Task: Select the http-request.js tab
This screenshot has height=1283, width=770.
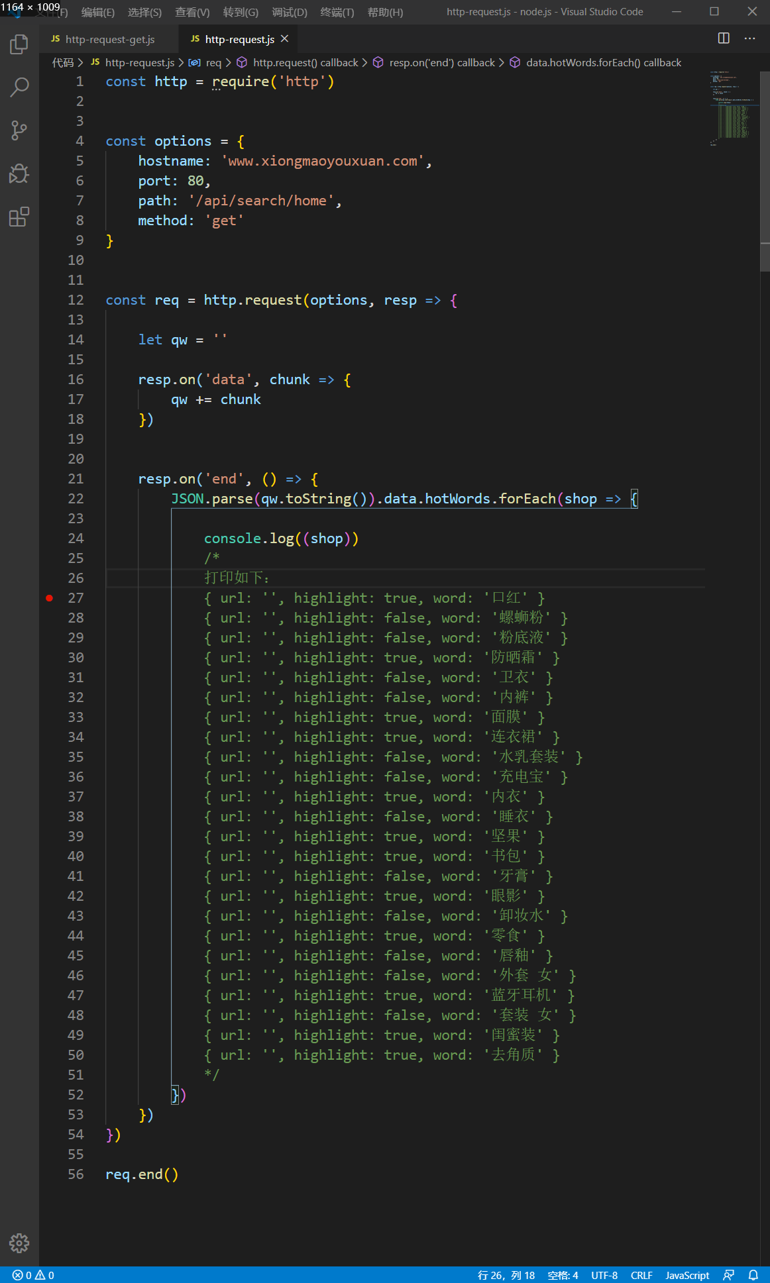Action: tap(239, 39)
